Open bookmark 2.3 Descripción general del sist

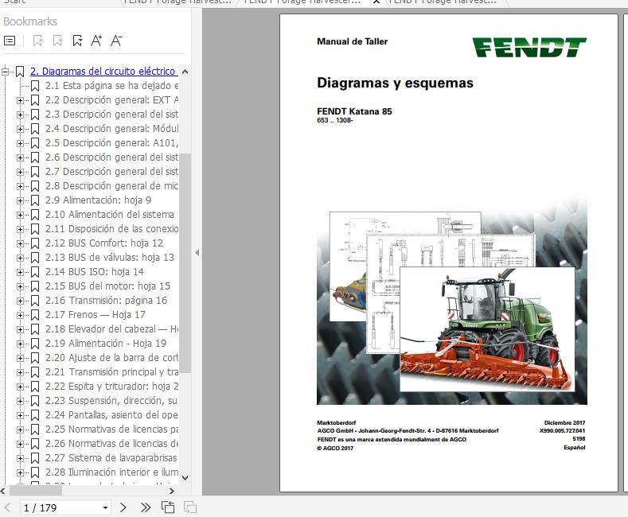tap(111, 115)
